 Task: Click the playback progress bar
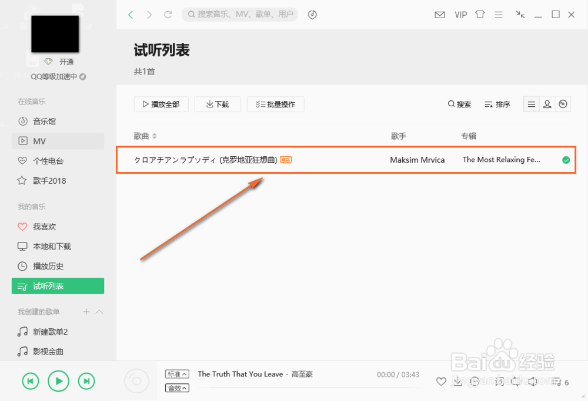(x=308, y=388)
